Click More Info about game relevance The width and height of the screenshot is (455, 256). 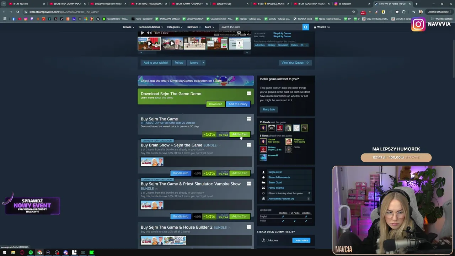click(269, 109)
